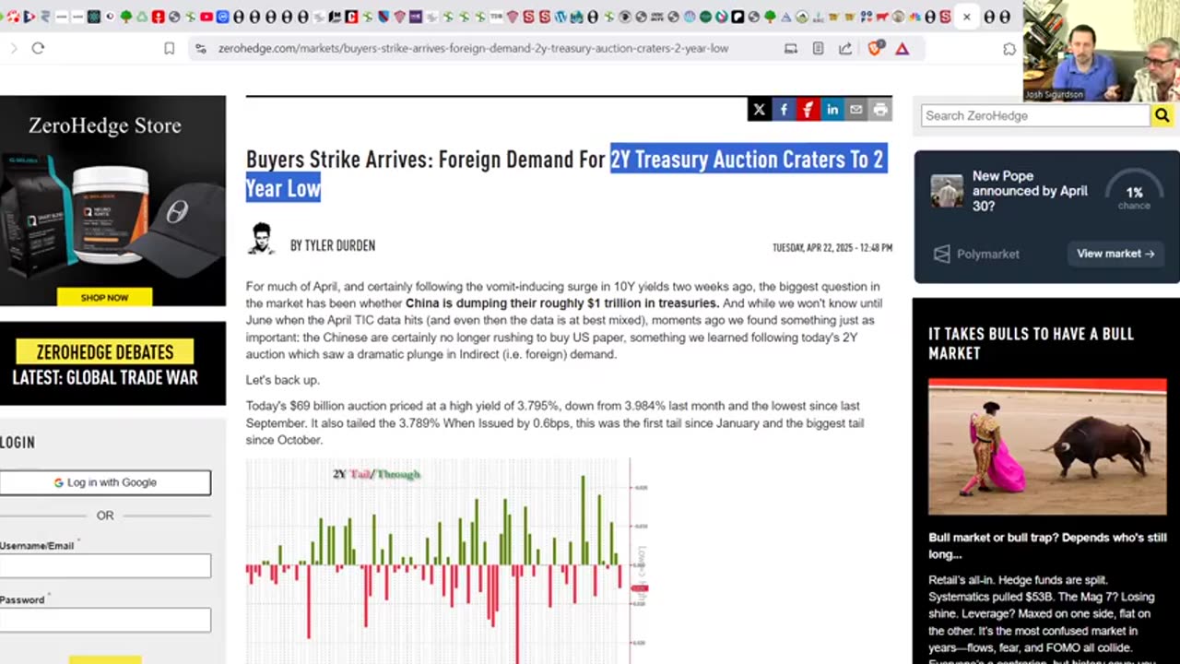Open the 2Y Tail/Through chart image
Screen dimensions: 1180x664
point(447,561)
